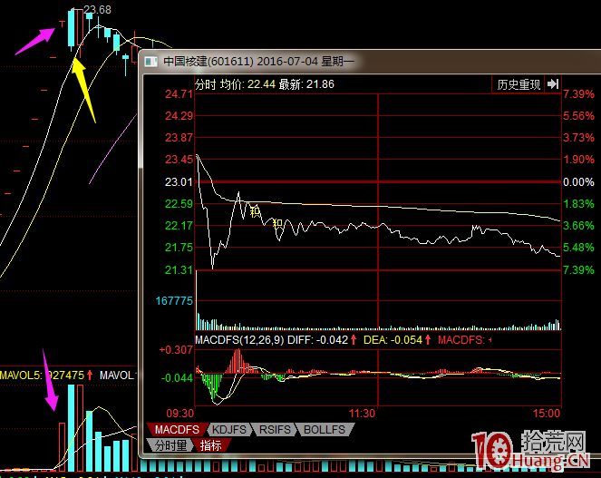Click the 历史重现 button

point(518,84)
